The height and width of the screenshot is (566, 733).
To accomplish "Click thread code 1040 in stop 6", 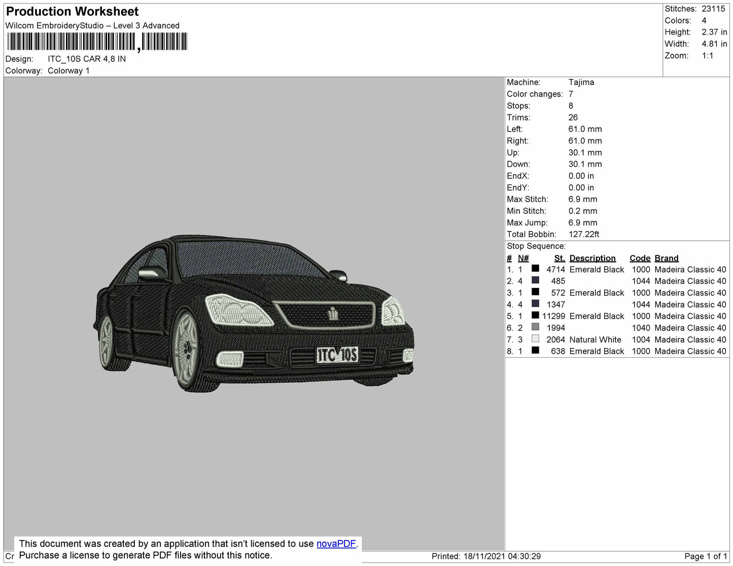I will coord(641,328).
